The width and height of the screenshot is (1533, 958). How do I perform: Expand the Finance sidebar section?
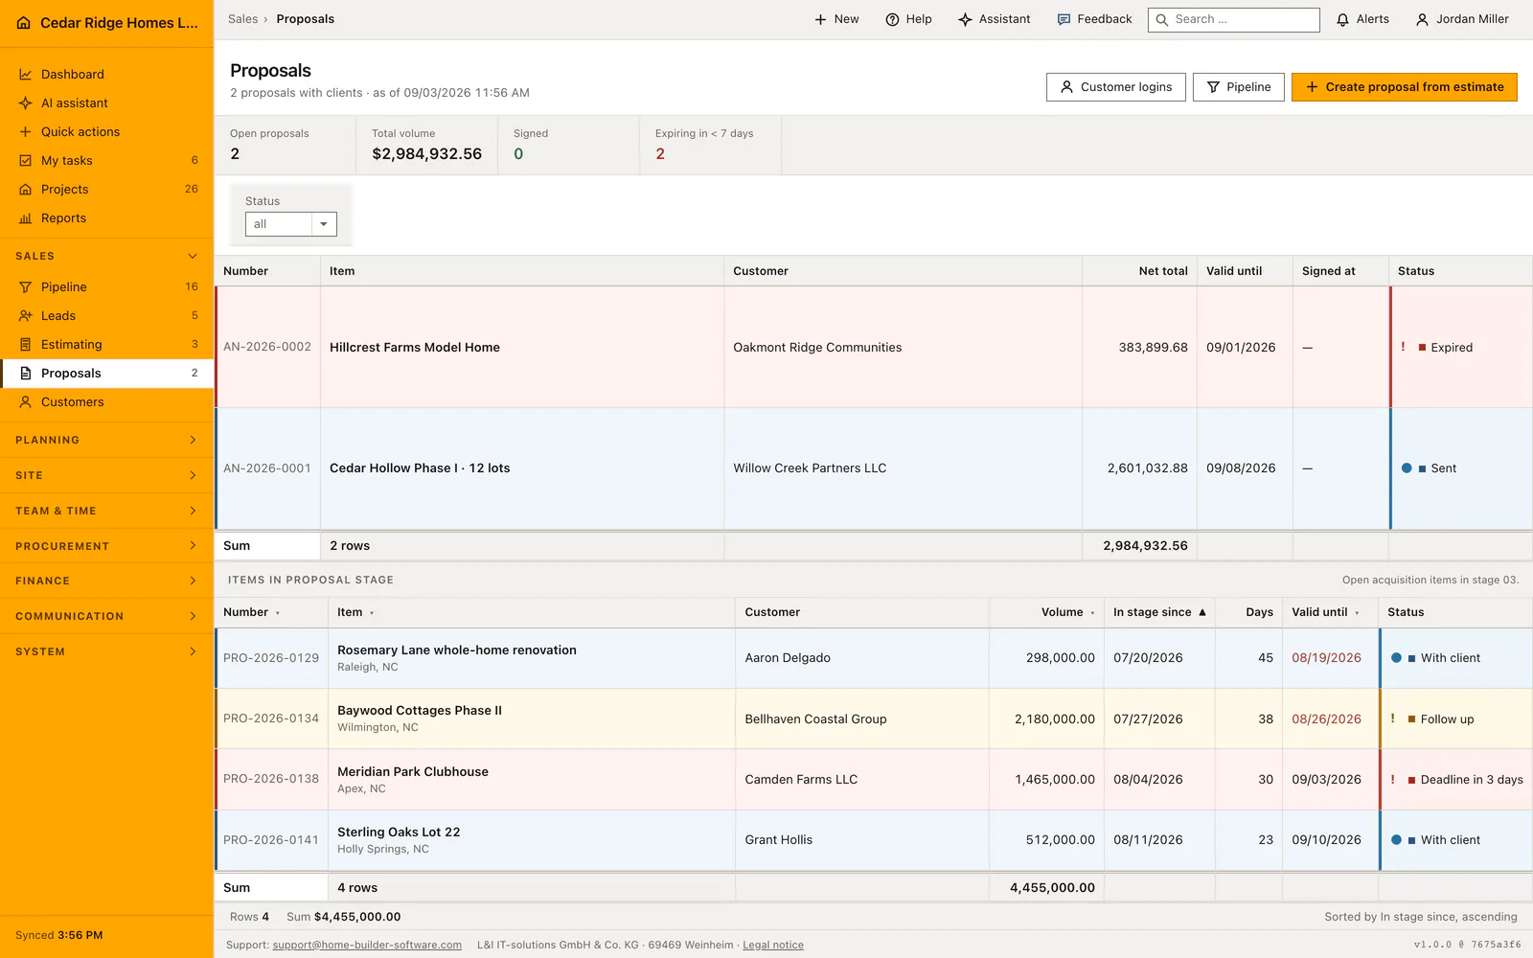tap(106, 582)
